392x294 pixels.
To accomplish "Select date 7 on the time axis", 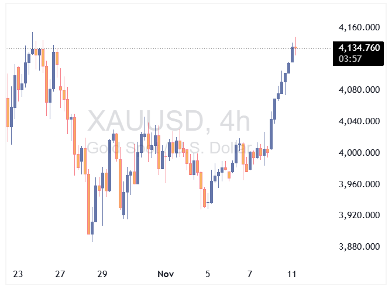I will tap(250, 274).
